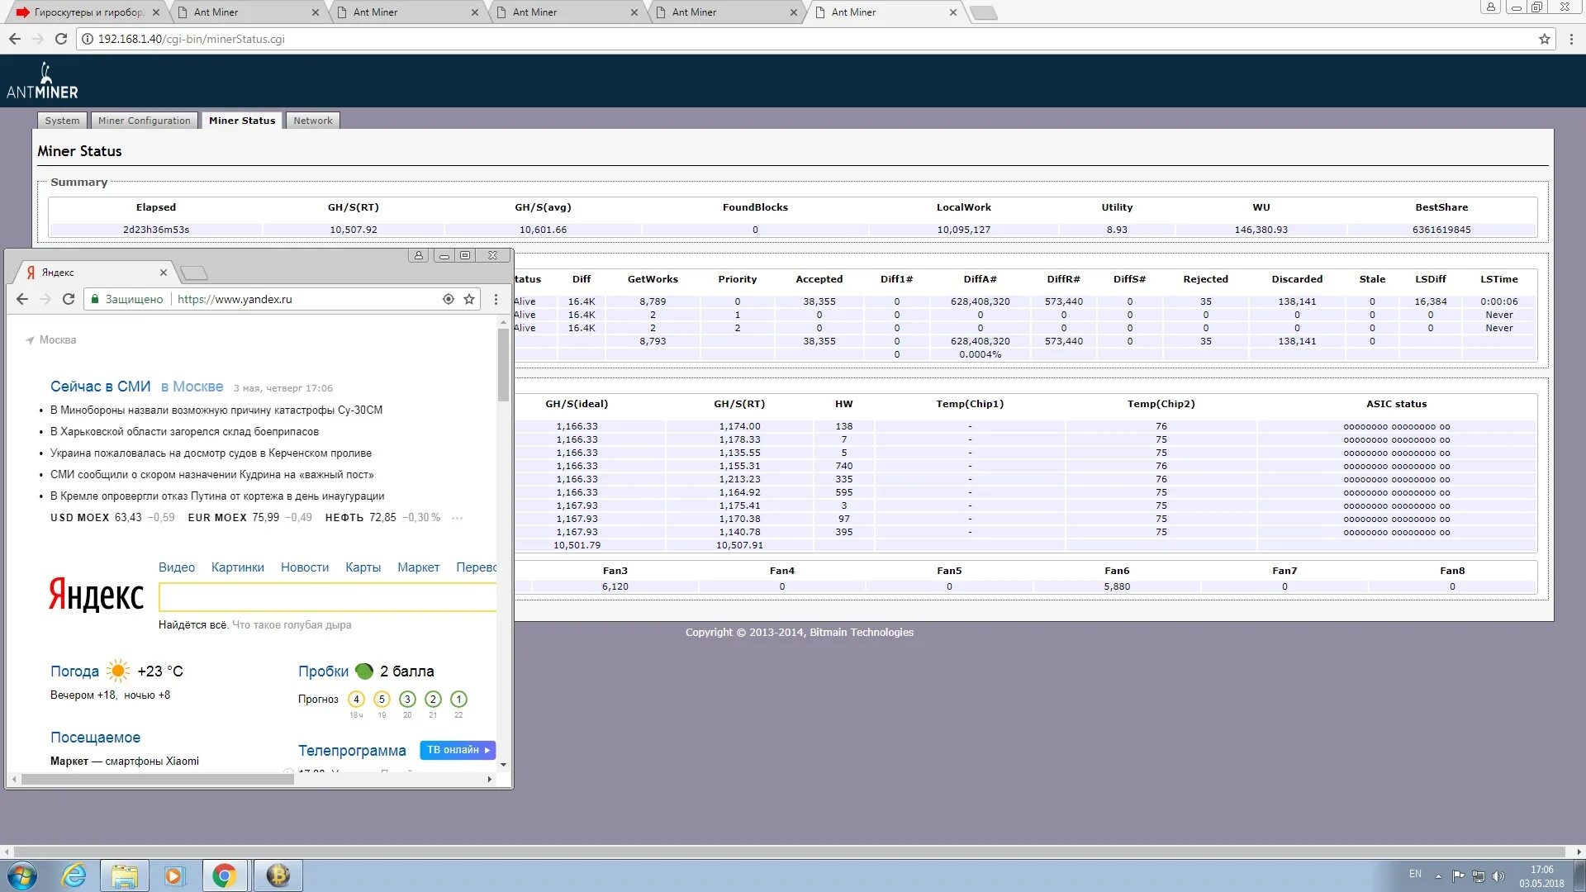Click the bottom horizontal page scrollbar
Viewport: 1586px width, 892px height.
tap(789, 852)
